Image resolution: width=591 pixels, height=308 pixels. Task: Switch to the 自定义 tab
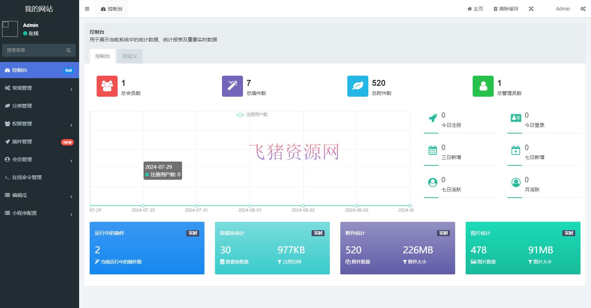tap(130, 56)
